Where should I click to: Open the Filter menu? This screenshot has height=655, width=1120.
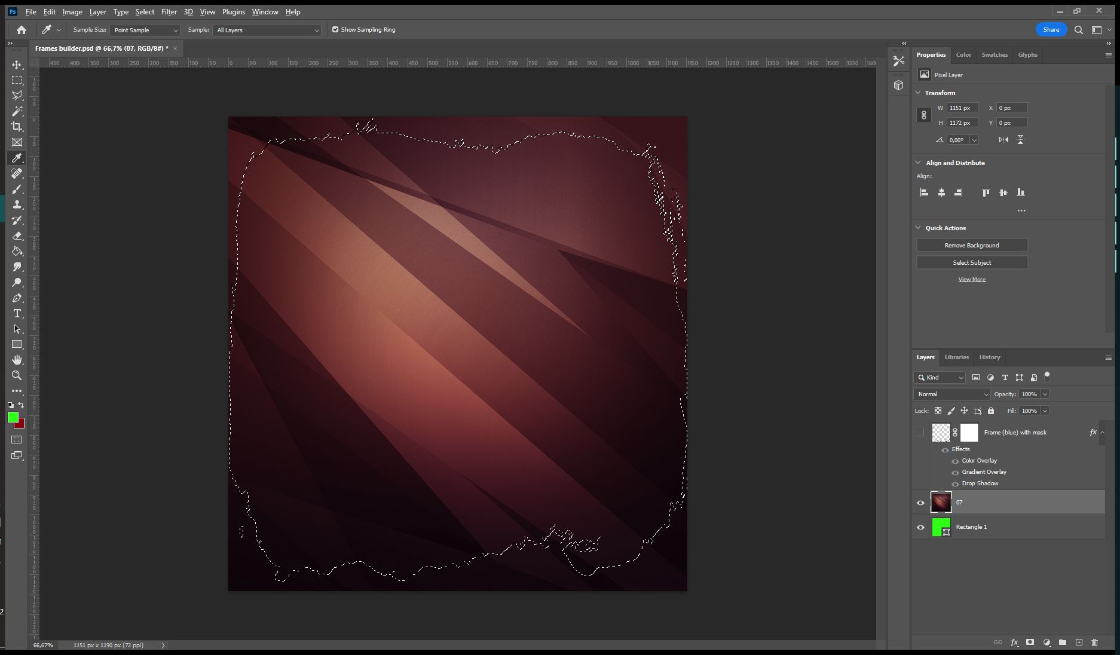169,11
